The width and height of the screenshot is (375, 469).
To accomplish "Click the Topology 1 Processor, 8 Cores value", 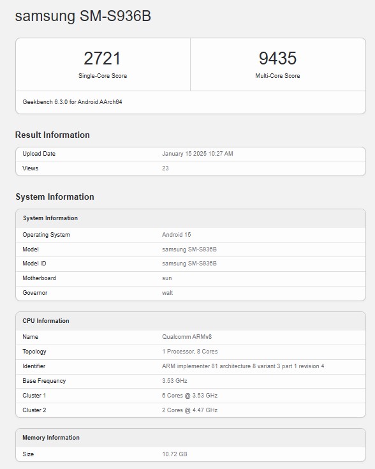I will point(190,352).
